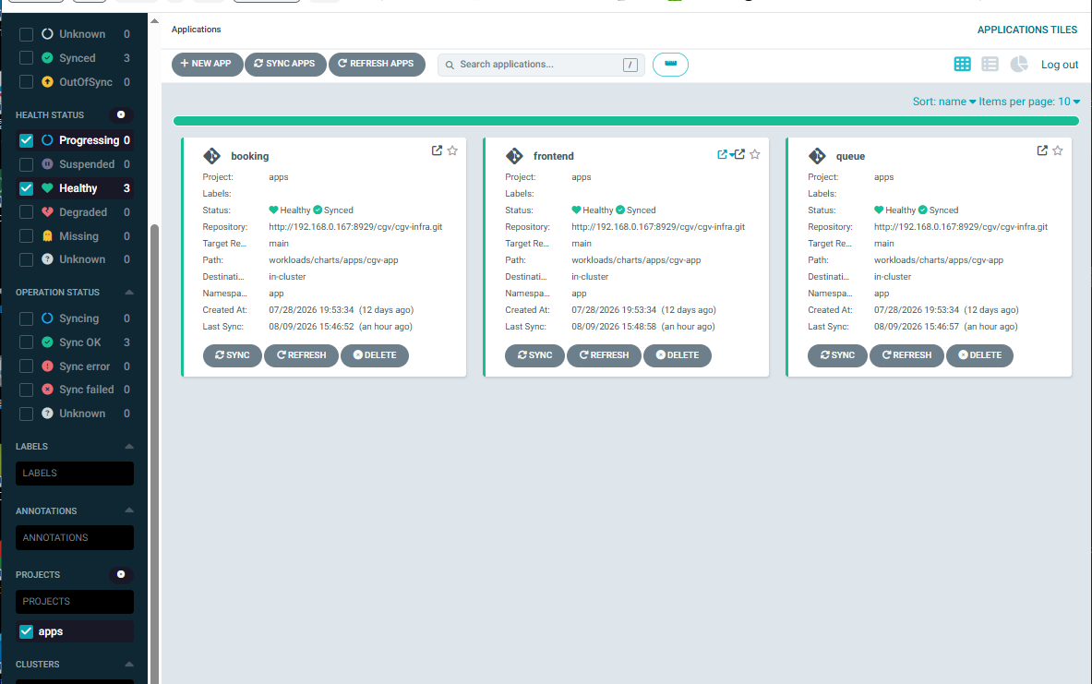The image size is (1092, 684).
Task: Click the queue app git icon
Action: [817, 156]
